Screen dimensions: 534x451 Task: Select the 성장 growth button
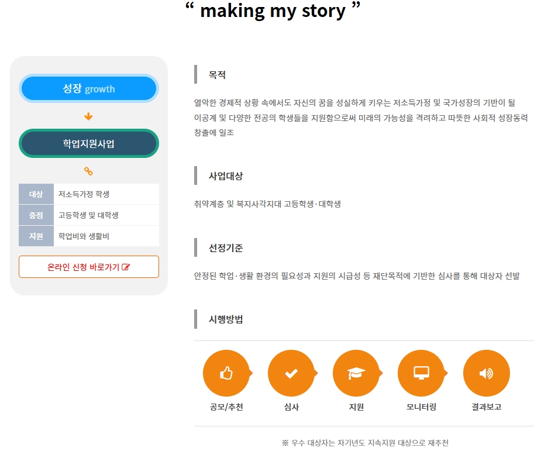click(x=89, y=88)
